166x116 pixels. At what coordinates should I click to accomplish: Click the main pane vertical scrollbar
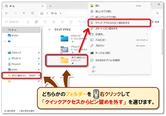[162, 42]
